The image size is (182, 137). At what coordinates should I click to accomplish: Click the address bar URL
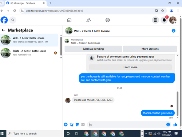[54, 11]
